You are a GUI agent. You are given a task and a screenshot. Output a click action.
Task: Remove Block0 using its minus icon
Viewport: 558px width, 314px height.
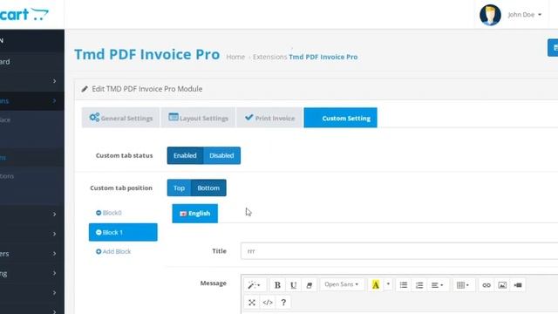click(99, 213)
